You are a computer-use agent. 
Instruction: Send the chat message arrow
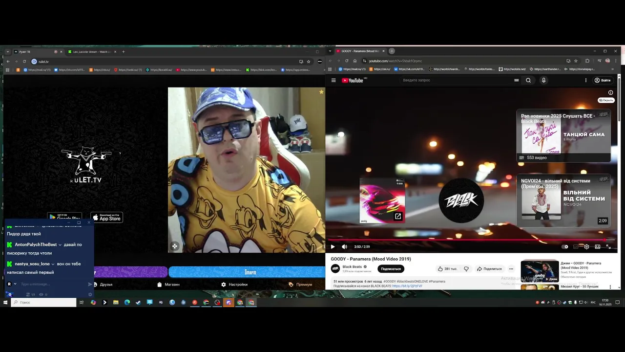click(x=90, y=284)
